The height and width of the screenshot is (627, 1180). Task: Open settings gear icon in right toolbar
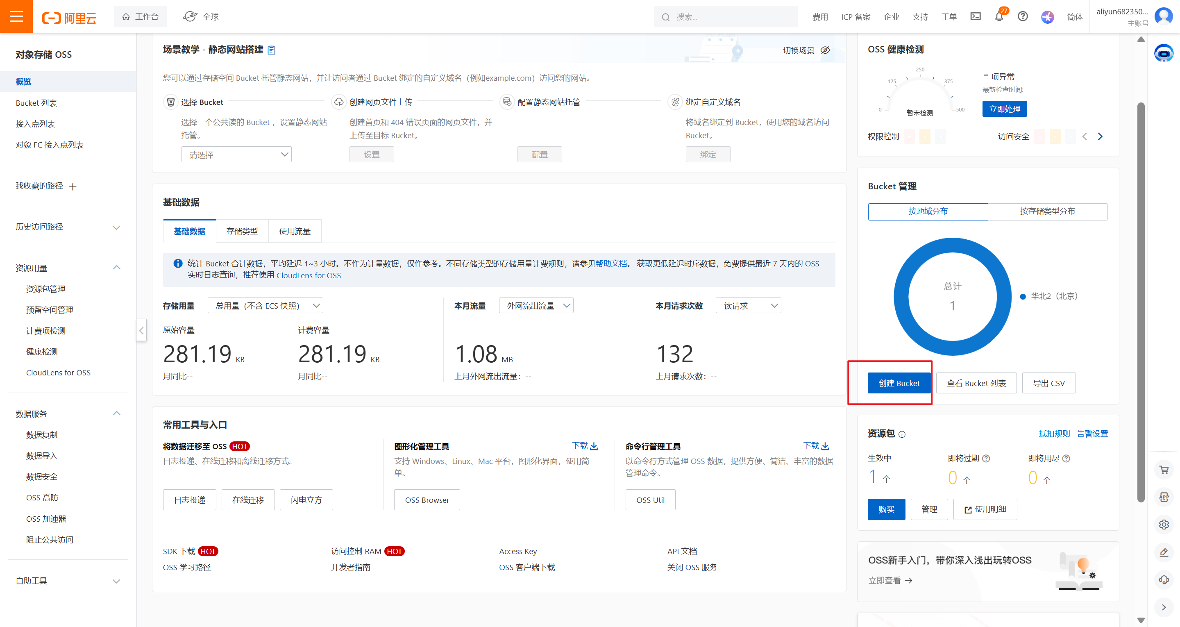coord(1164,524)
